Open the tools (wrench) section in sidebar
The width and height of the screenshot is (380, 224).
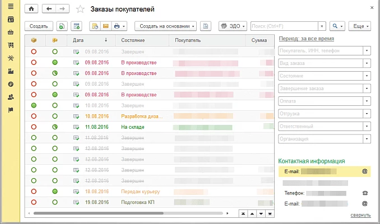(x=11, y=58)
